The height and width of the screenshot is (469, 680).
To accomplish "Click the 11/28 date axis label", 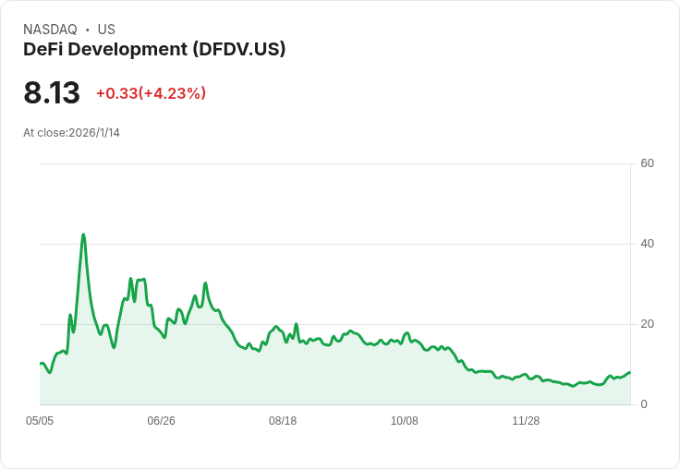I will [x=526, y=420].
